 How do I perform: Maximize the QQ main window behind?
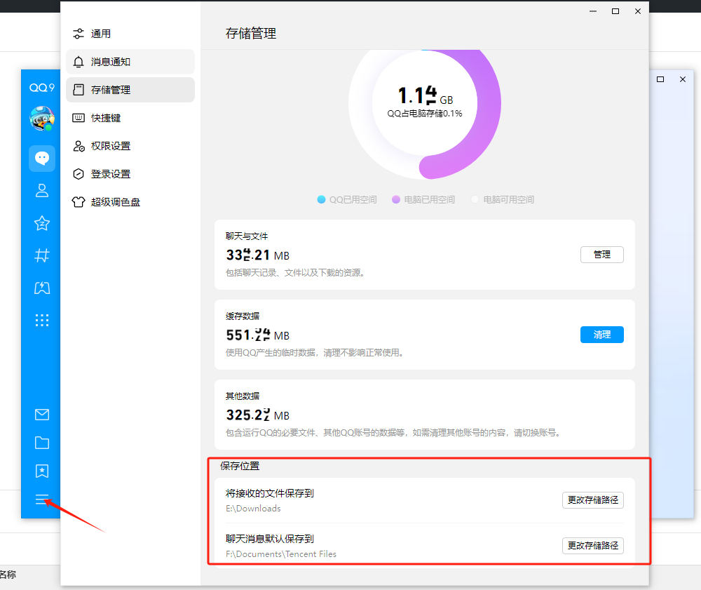[x=660, y=79]
